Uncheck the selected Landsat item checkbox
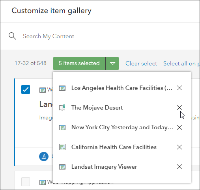 tap(26, 89)
